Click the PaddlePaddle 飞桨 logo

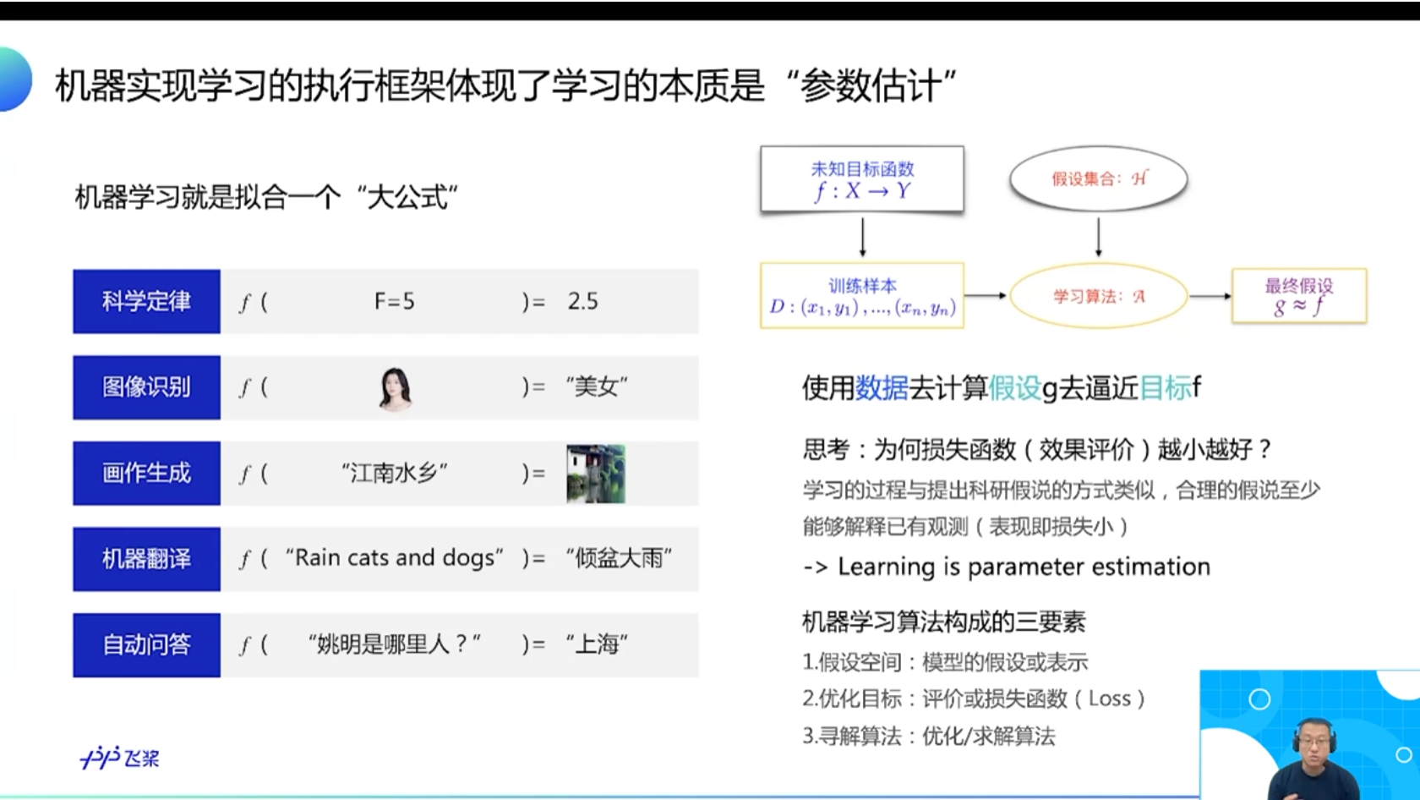pos(120,757)
